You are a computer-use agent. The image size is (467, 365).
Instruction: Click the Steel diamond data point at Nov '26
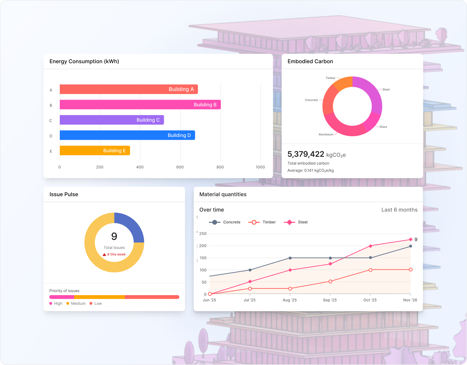click(x=411, y=239)
